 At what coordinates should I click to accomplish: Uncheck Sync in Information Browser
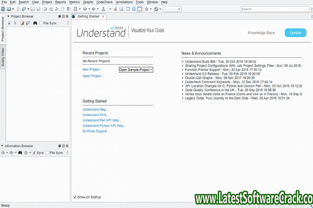[x=34, y=153]
